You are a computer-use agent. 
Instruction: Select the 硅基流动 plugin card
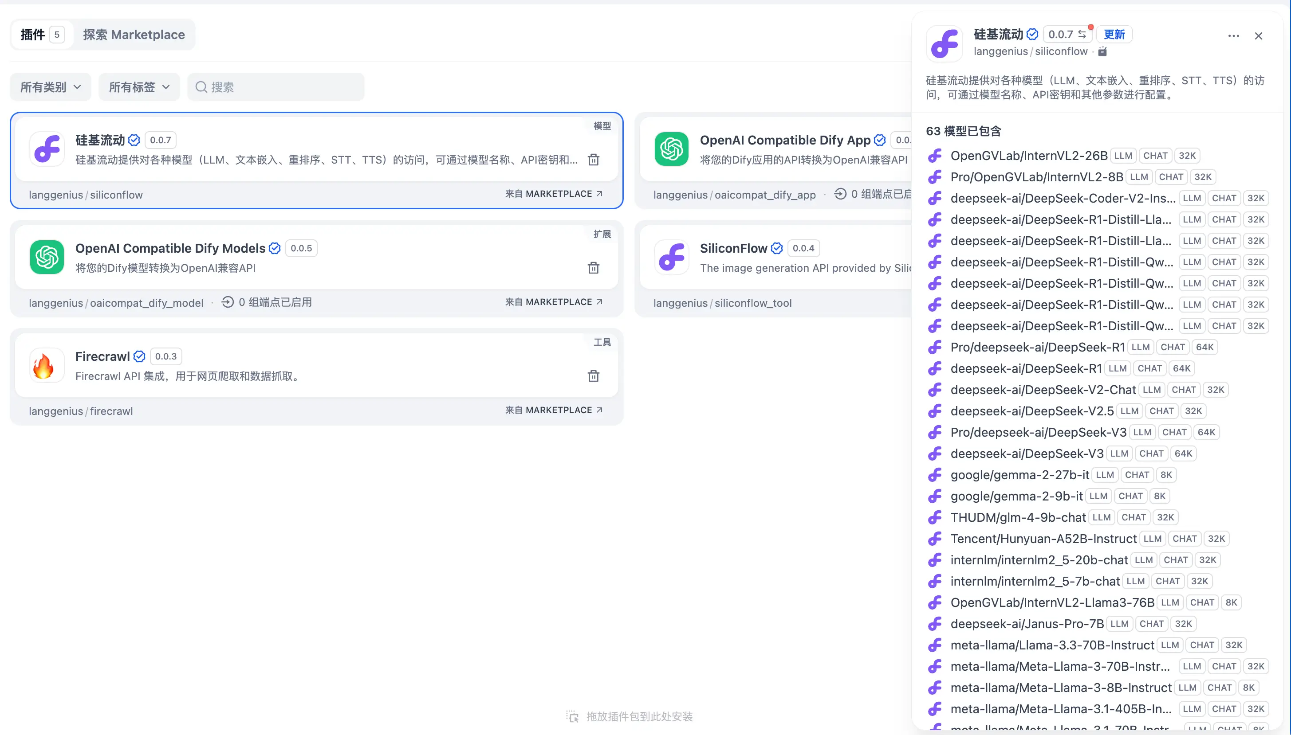click(x=317, y=160)
